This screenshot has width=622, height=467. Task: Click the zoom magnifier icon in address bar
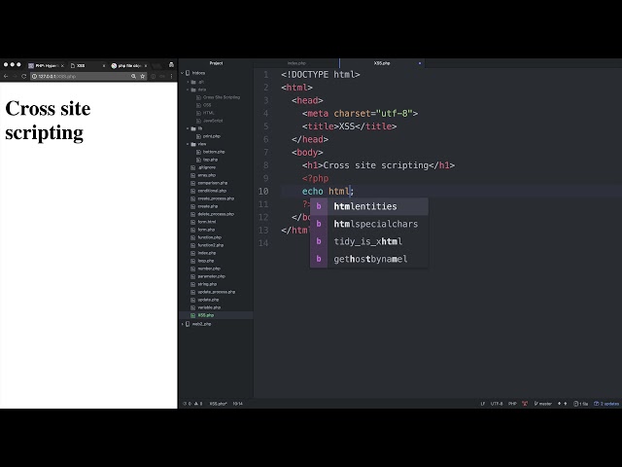pos(134,76)
